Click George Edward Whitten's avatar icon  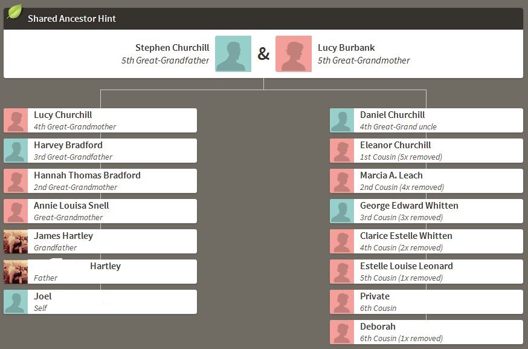coord(342,211)
